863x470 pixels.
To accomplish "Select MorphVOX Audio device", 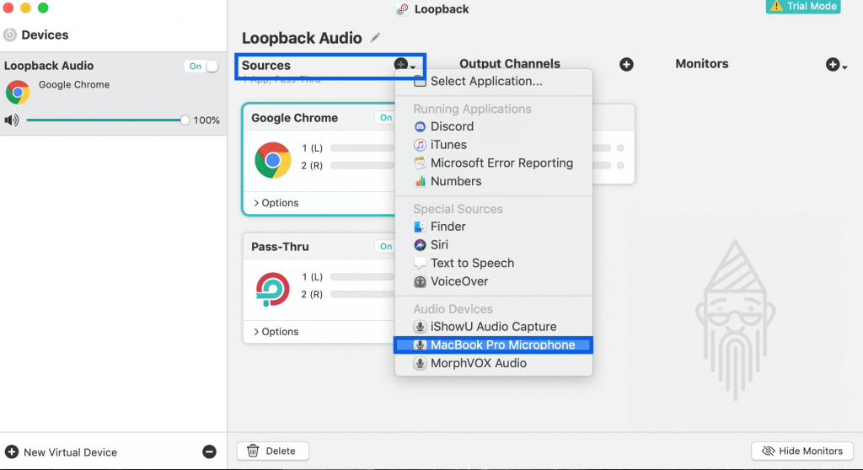I will [x=494, y=363].
